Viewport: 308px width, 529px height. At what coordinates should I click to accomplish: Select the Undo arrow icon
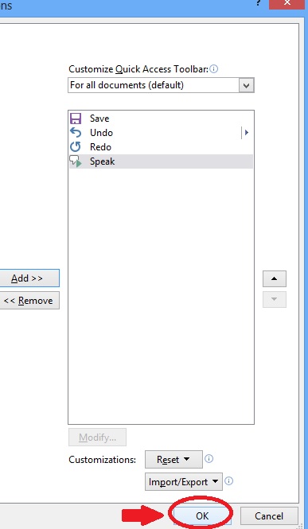[x=76, y=133]
